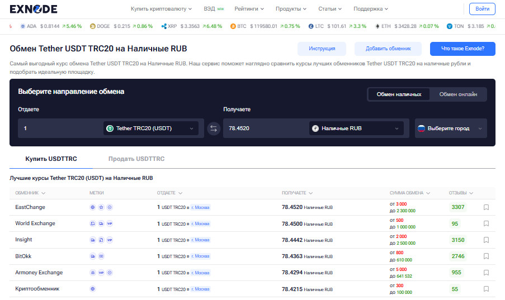Click the swap exchange direction arrows icon

214,128
